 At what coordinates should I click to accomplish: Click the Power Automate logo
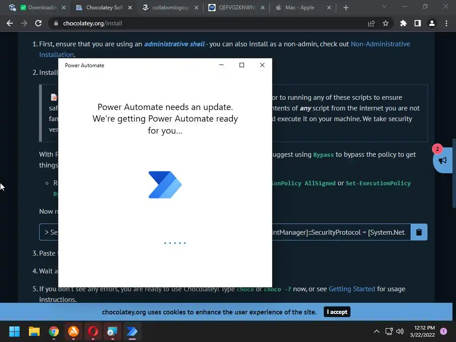(165, 185)
